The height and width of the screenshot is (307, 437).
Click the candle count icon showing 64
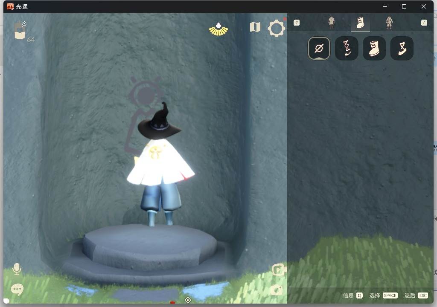point(20,30)
